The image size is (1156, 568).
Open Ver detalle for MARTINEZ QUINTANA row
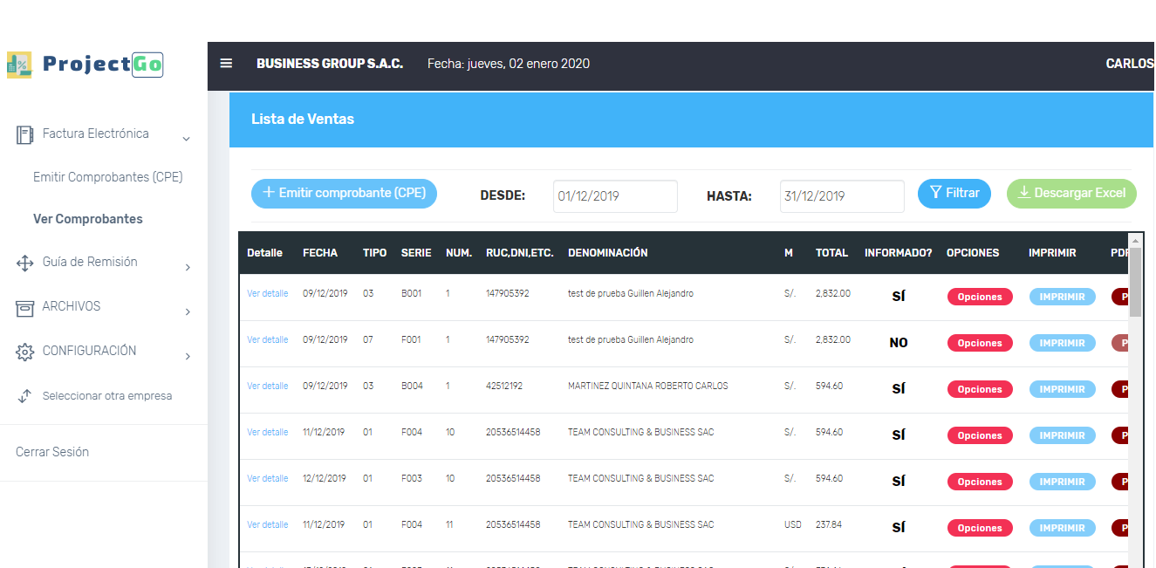[267, 386]
